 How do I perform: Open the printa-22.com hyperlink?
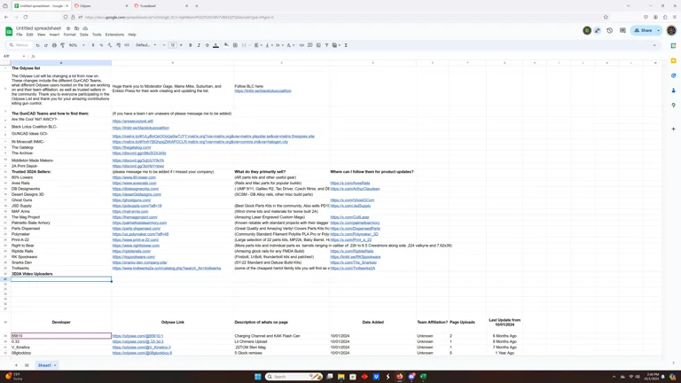[x=136, y=240]
